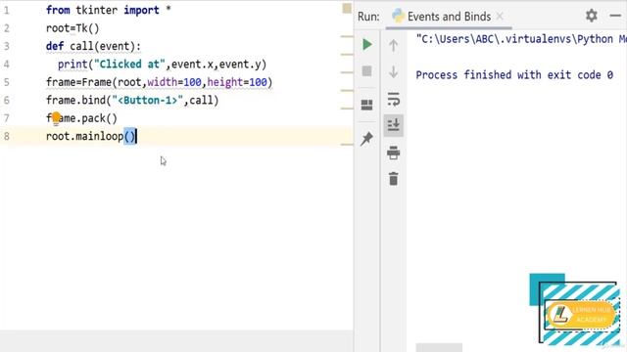
Task: Click the print("Clicked at") statement
Action: click(162, 65)
